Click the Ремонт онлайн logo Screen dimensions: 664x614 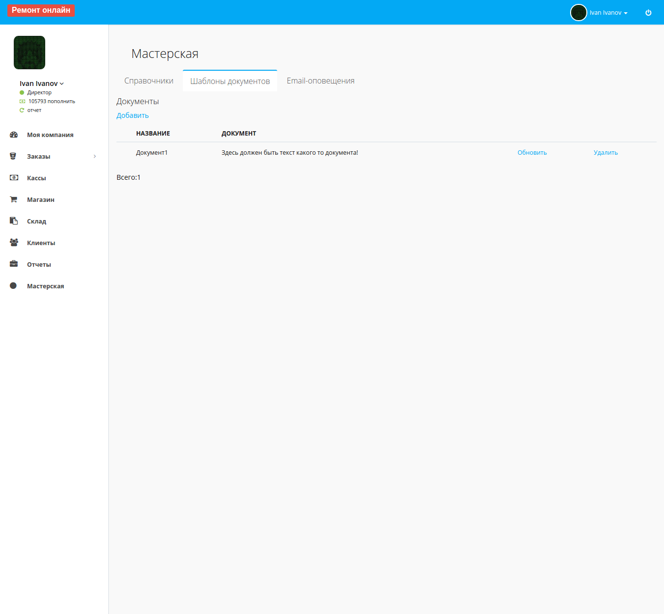(41, 10)
